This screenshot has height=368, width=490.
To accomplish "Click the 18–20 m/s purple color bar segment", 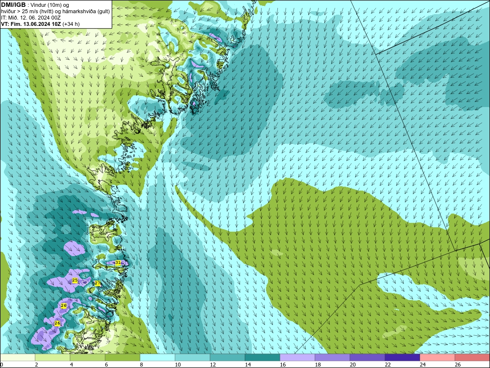I will pyautogui.click(x=333, y=357).
